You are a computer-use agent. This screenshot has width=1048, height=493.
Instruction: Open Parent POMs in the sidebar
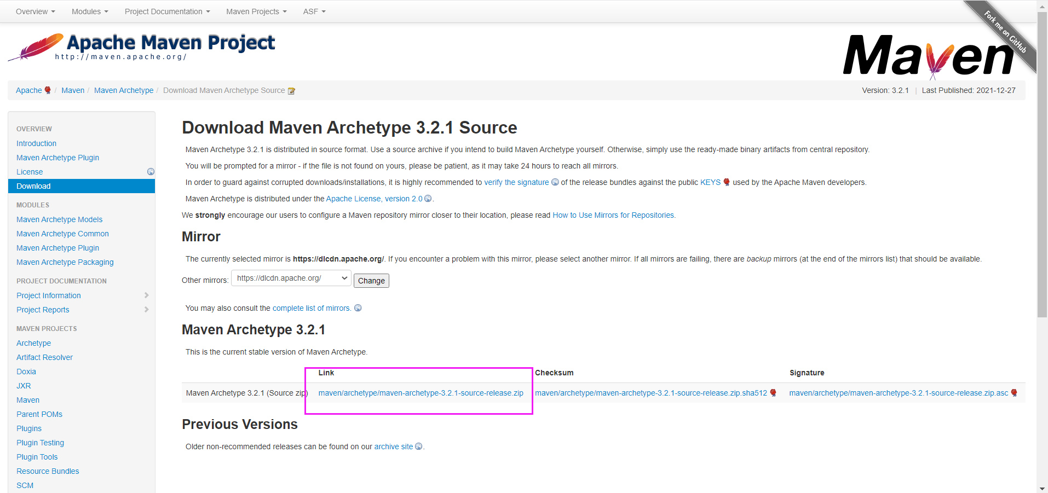click(39, 414)
